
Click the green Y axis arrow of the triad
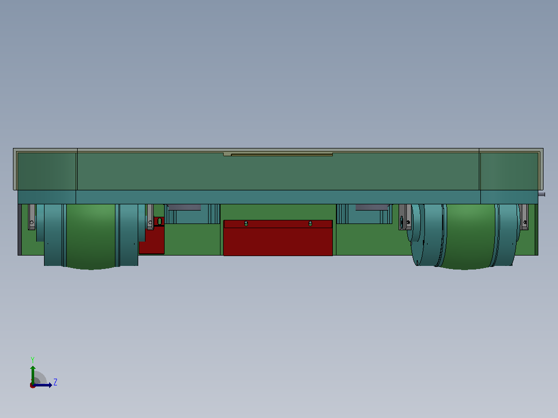point(33,374)
